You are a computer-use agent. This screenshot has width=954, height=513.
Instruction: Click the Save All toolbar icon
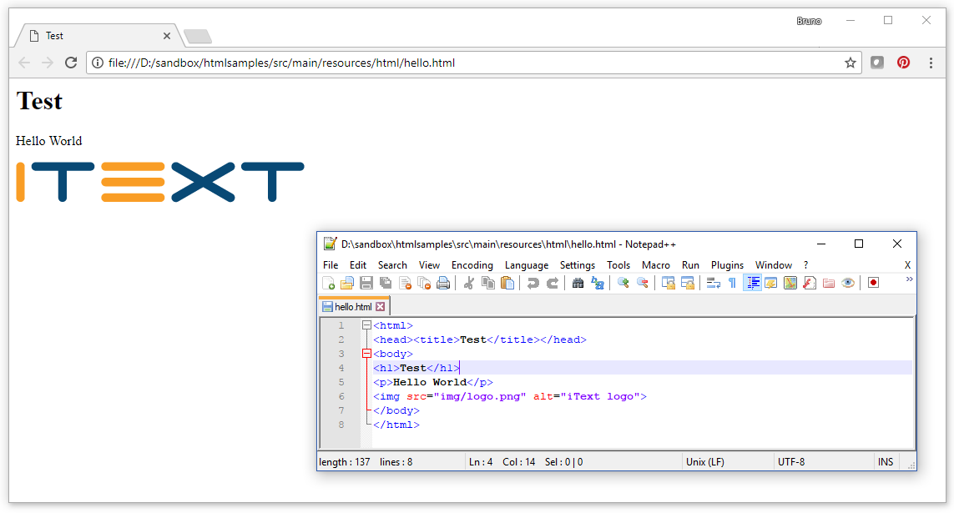point(386,284)
